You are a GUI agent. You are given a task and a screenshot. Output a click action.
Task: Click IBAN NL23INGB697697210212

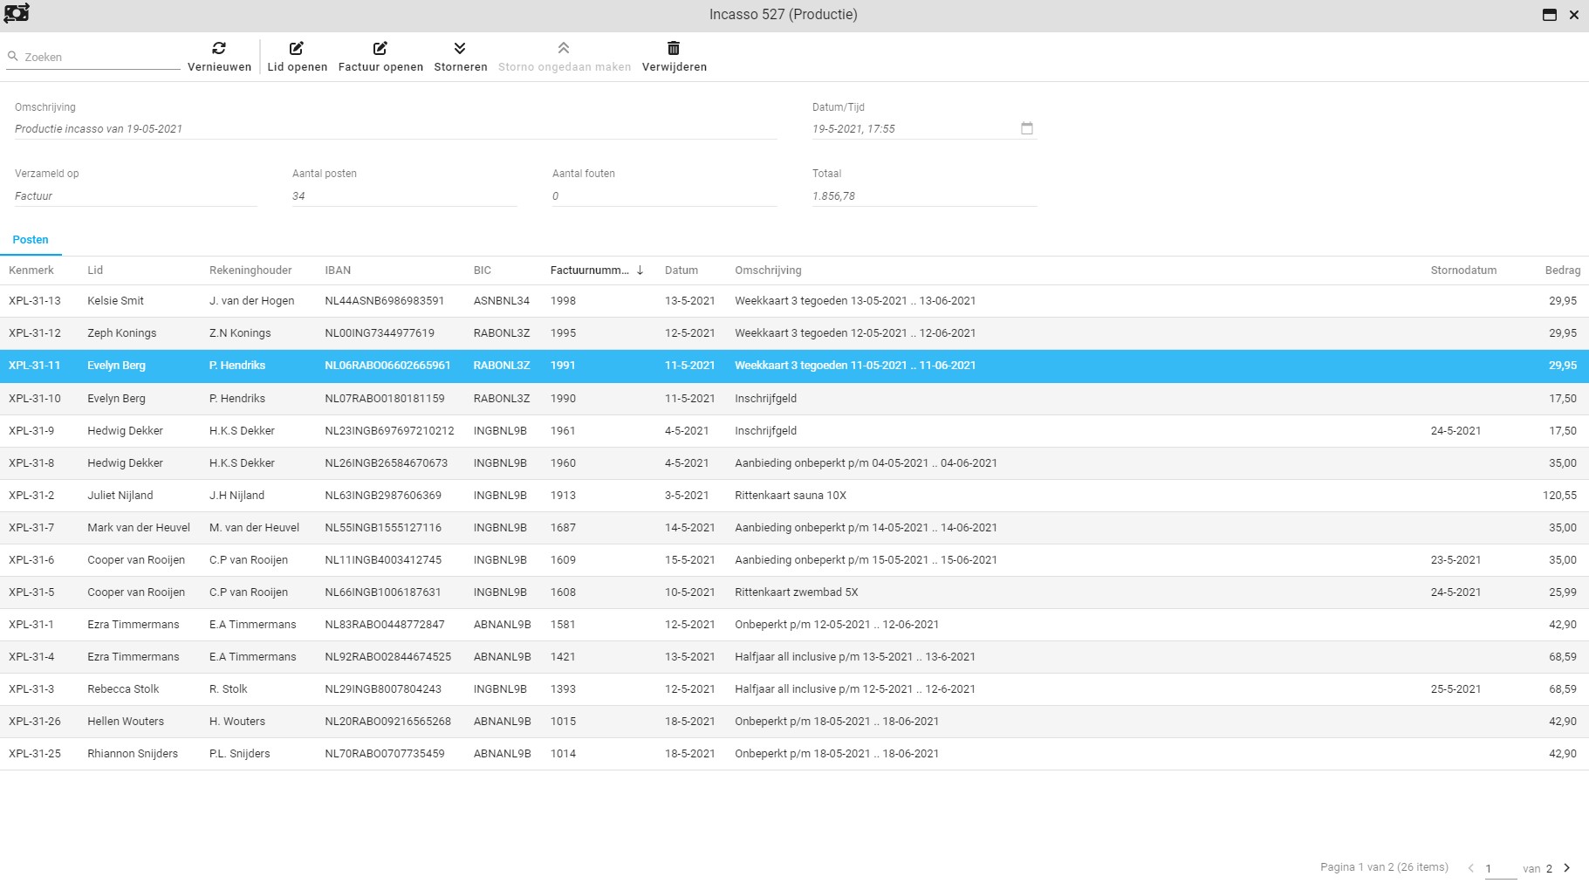pos(389,431)
